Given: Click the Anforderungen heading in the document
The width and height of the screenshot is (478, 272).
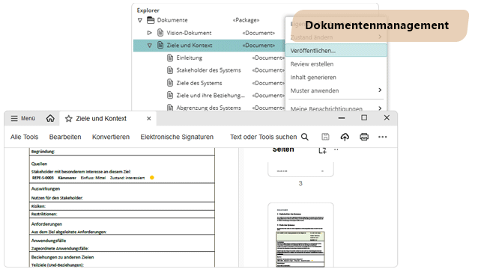Looking at the screenshot, I should click(46, 224).
